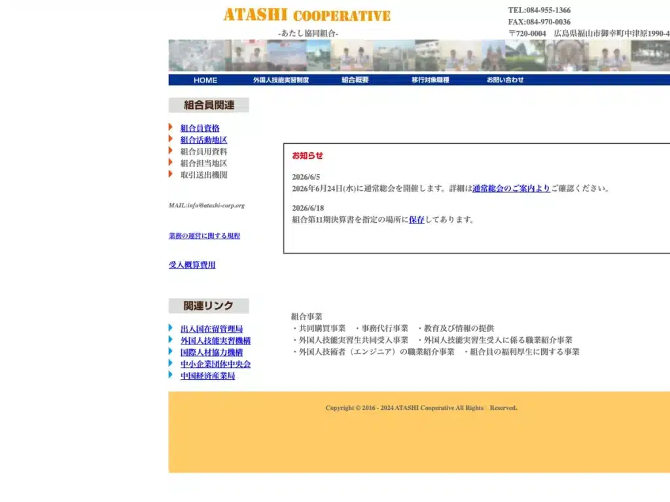Click the blue arrow beside 中小企業団体中央会
The width and height of the screenshot is (670, 502).
[x=171, y=363]
